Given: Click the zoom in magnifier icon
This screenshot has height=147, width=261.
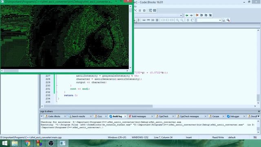Looking at the screenshot, I should pyautogui.click(x=178, y=20).
